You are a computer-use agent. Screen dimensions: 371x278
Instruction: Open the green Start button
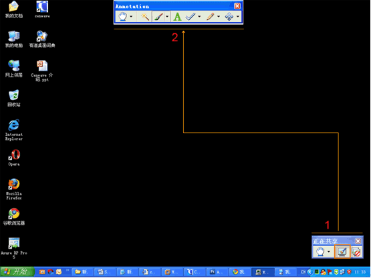point(17,271)
